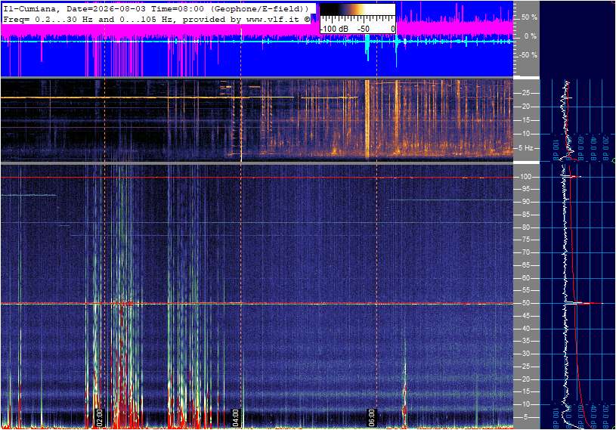Viewport: 616px width, 430px height.
Task: Click 15 on the 0–105 Hz axis
Action: point(525,392)
